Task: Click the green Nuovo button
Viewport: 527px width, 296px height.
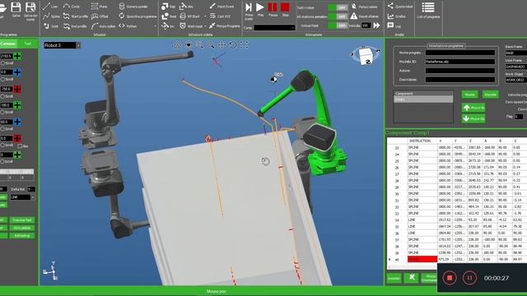Action: click(469, 95)
